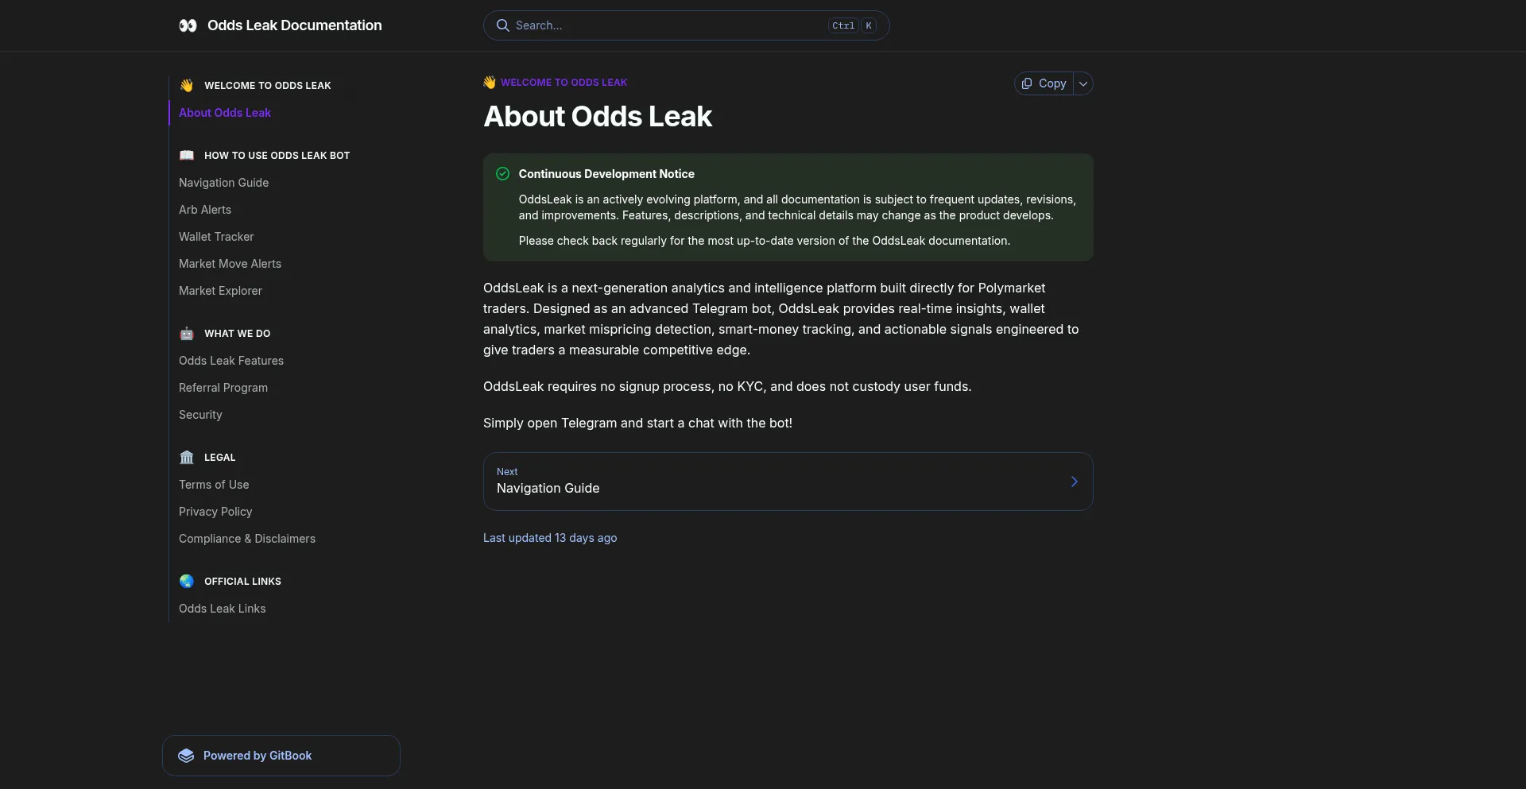
Task: Click the book icon beside HOW TO USE ODDS LEAK BOT
Action: click(187, 155)
